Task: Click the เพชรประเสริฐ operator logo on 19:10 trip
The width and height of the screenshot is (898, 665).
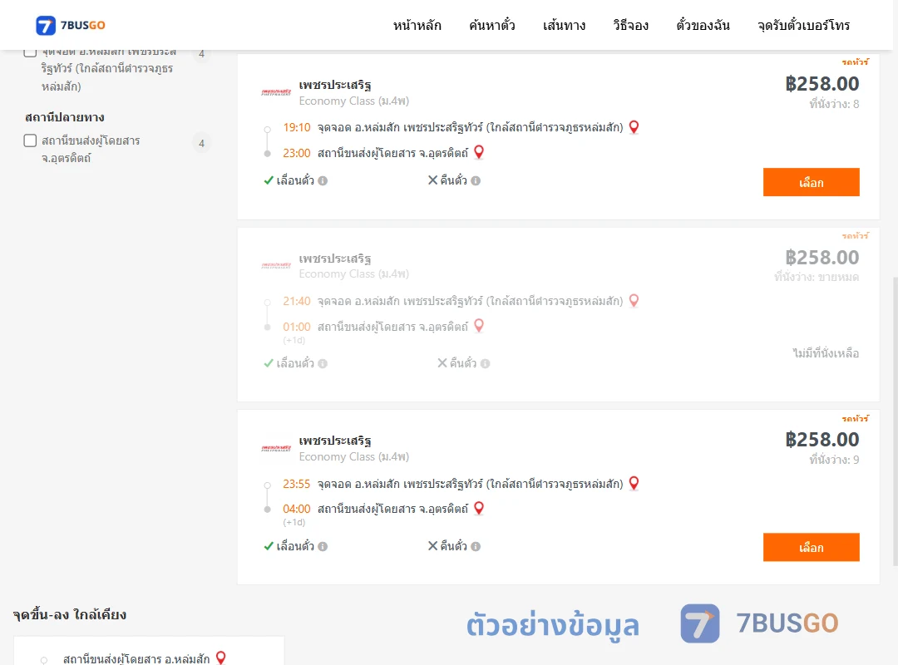Action: click(276, 92)
